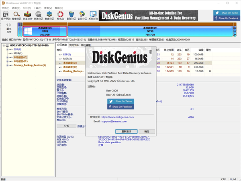Open the 备份分区 backup partition tool
The height and width of the screenshot is (181, 241).
82,15
